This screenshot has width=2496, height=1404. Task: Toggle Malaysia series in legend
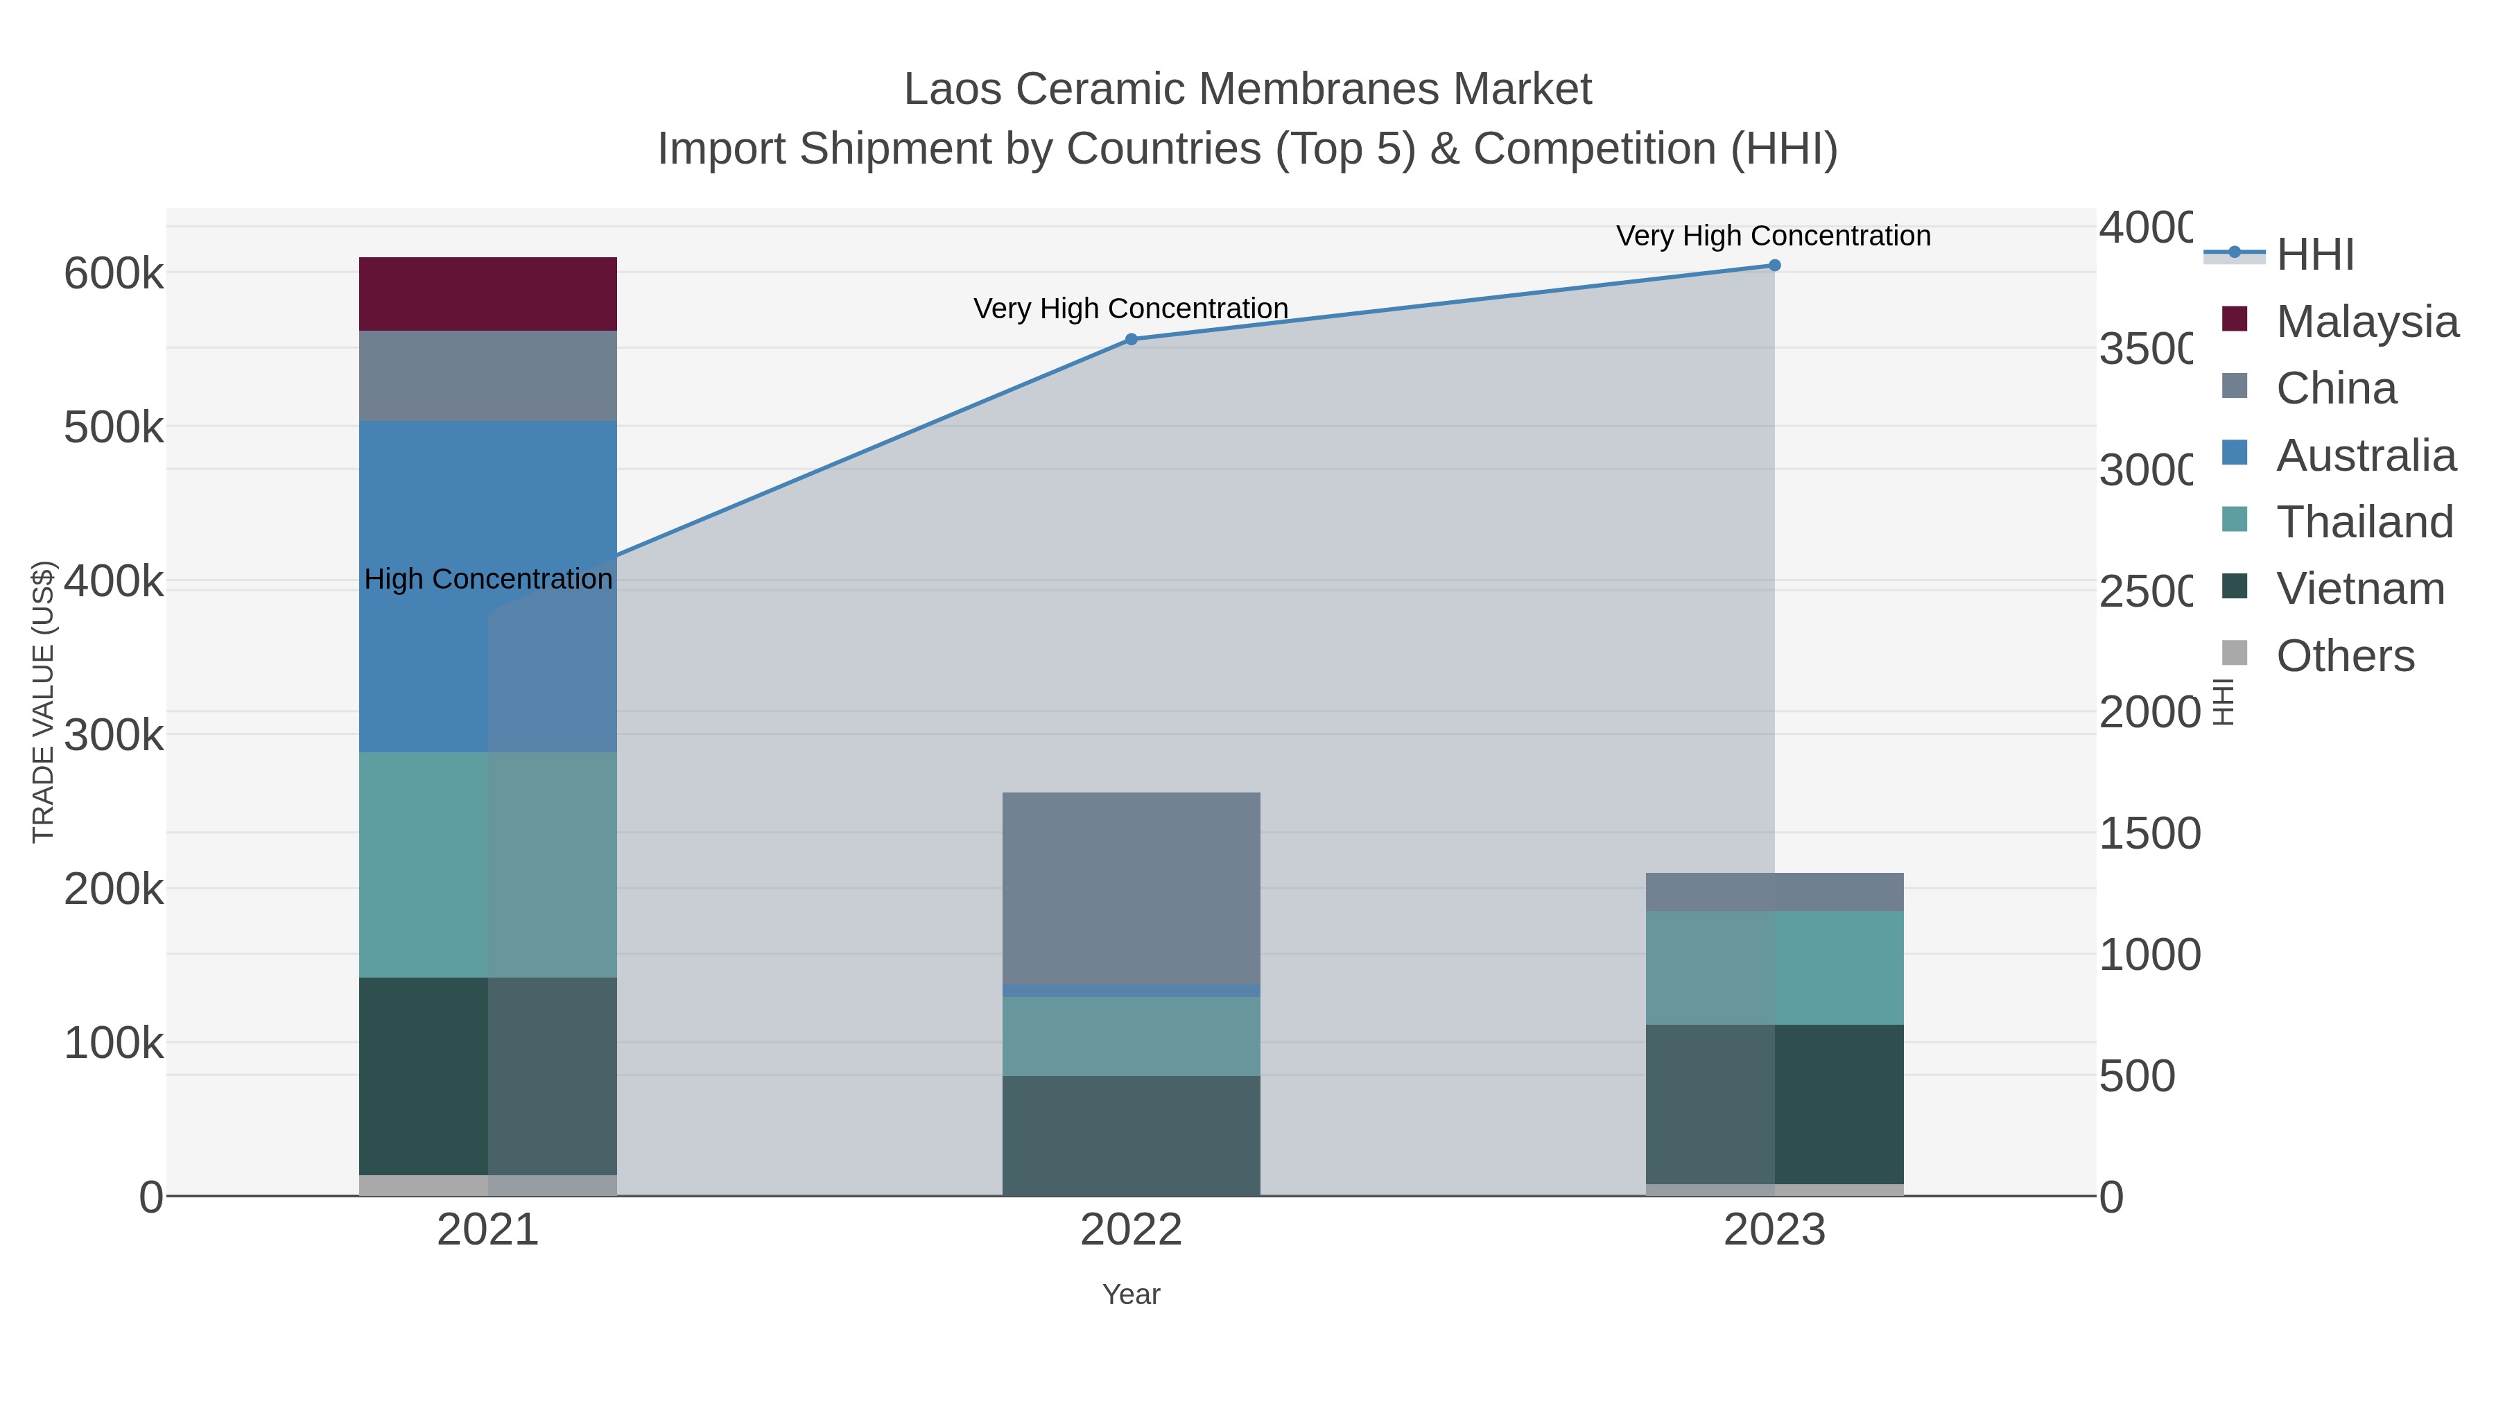[2339, 322]
